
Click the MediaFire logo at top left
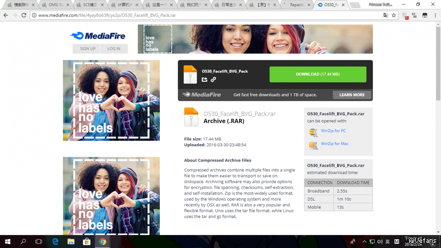pos(98,36)
